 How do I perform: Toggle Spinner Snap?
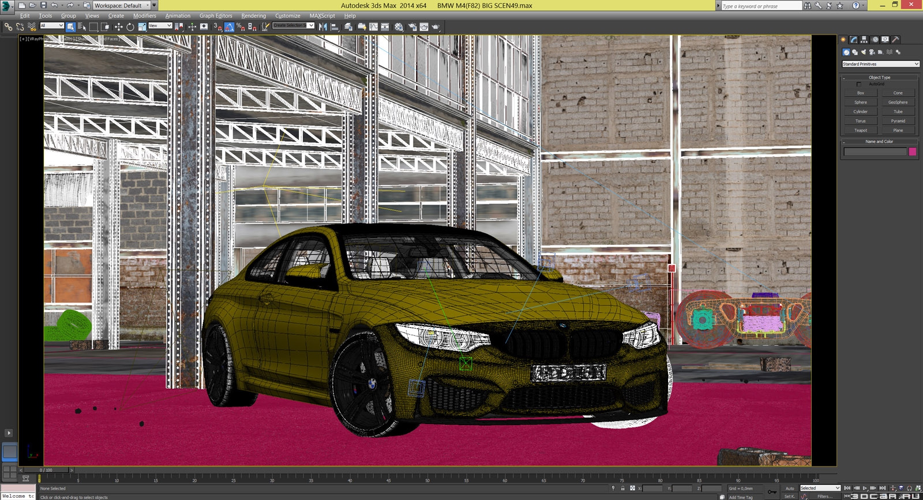pos(252,26)
